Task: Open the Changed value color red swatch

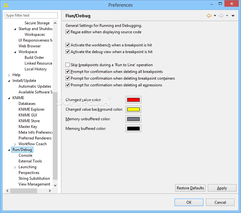Action: click(x=133, y=100)
